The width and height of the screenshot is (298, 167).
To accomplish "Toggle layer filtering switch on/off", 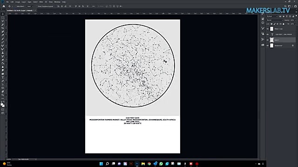I will (296, 16).
